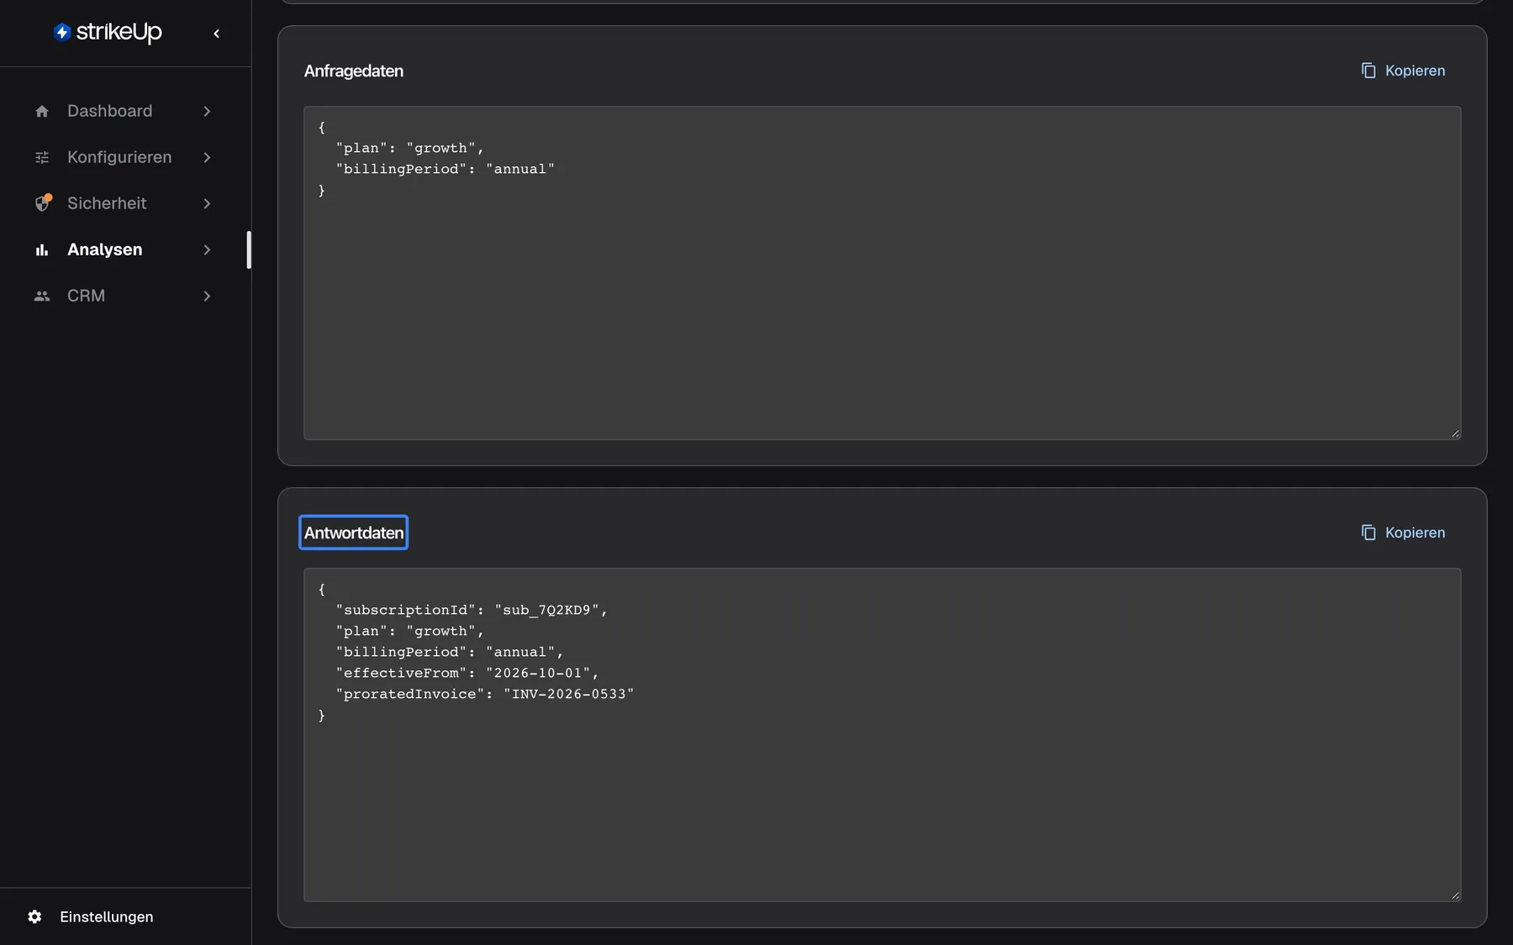Expand the Dashboard submenu chevron
Image resolution: width=1513 pixels, height=945 pixels.
(207, 111)
